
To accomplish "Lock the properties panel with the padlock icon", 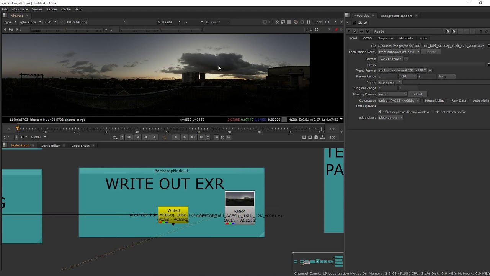I will (x=354, y=23).
